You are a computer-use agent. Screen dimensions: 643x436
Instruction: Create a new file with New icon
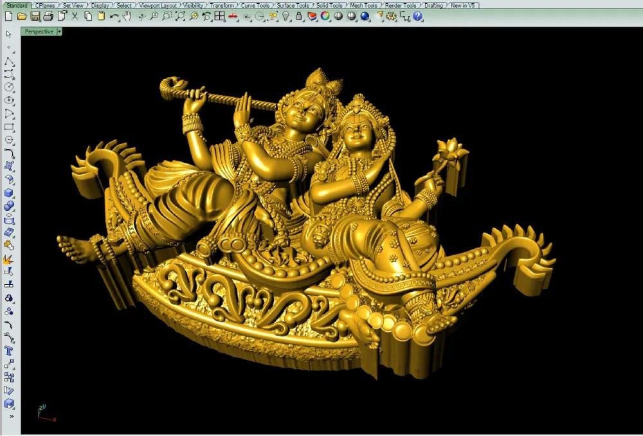8,17
